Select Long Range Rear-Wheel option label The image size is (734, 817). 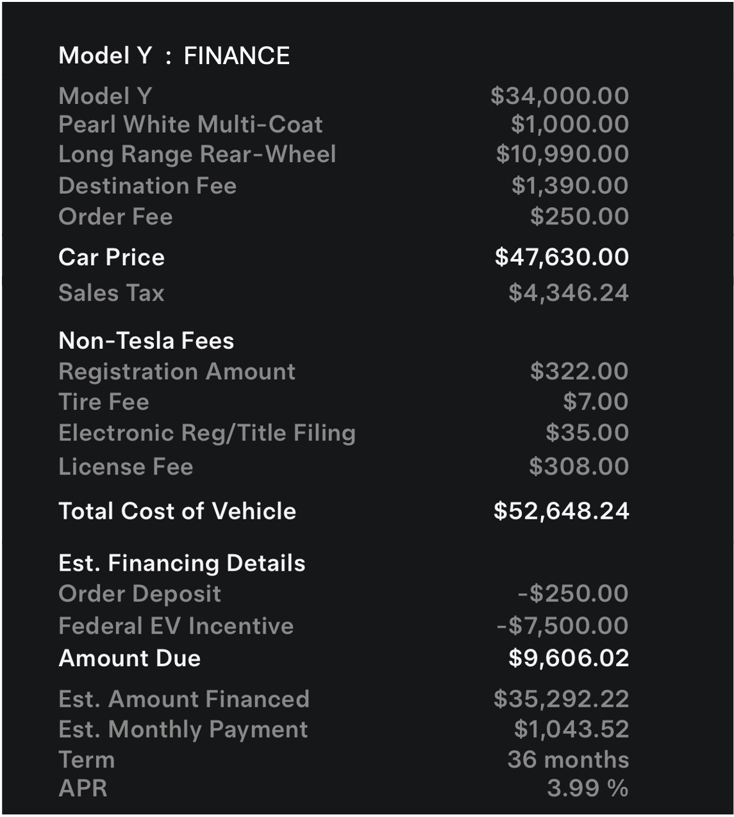(197, 155)
